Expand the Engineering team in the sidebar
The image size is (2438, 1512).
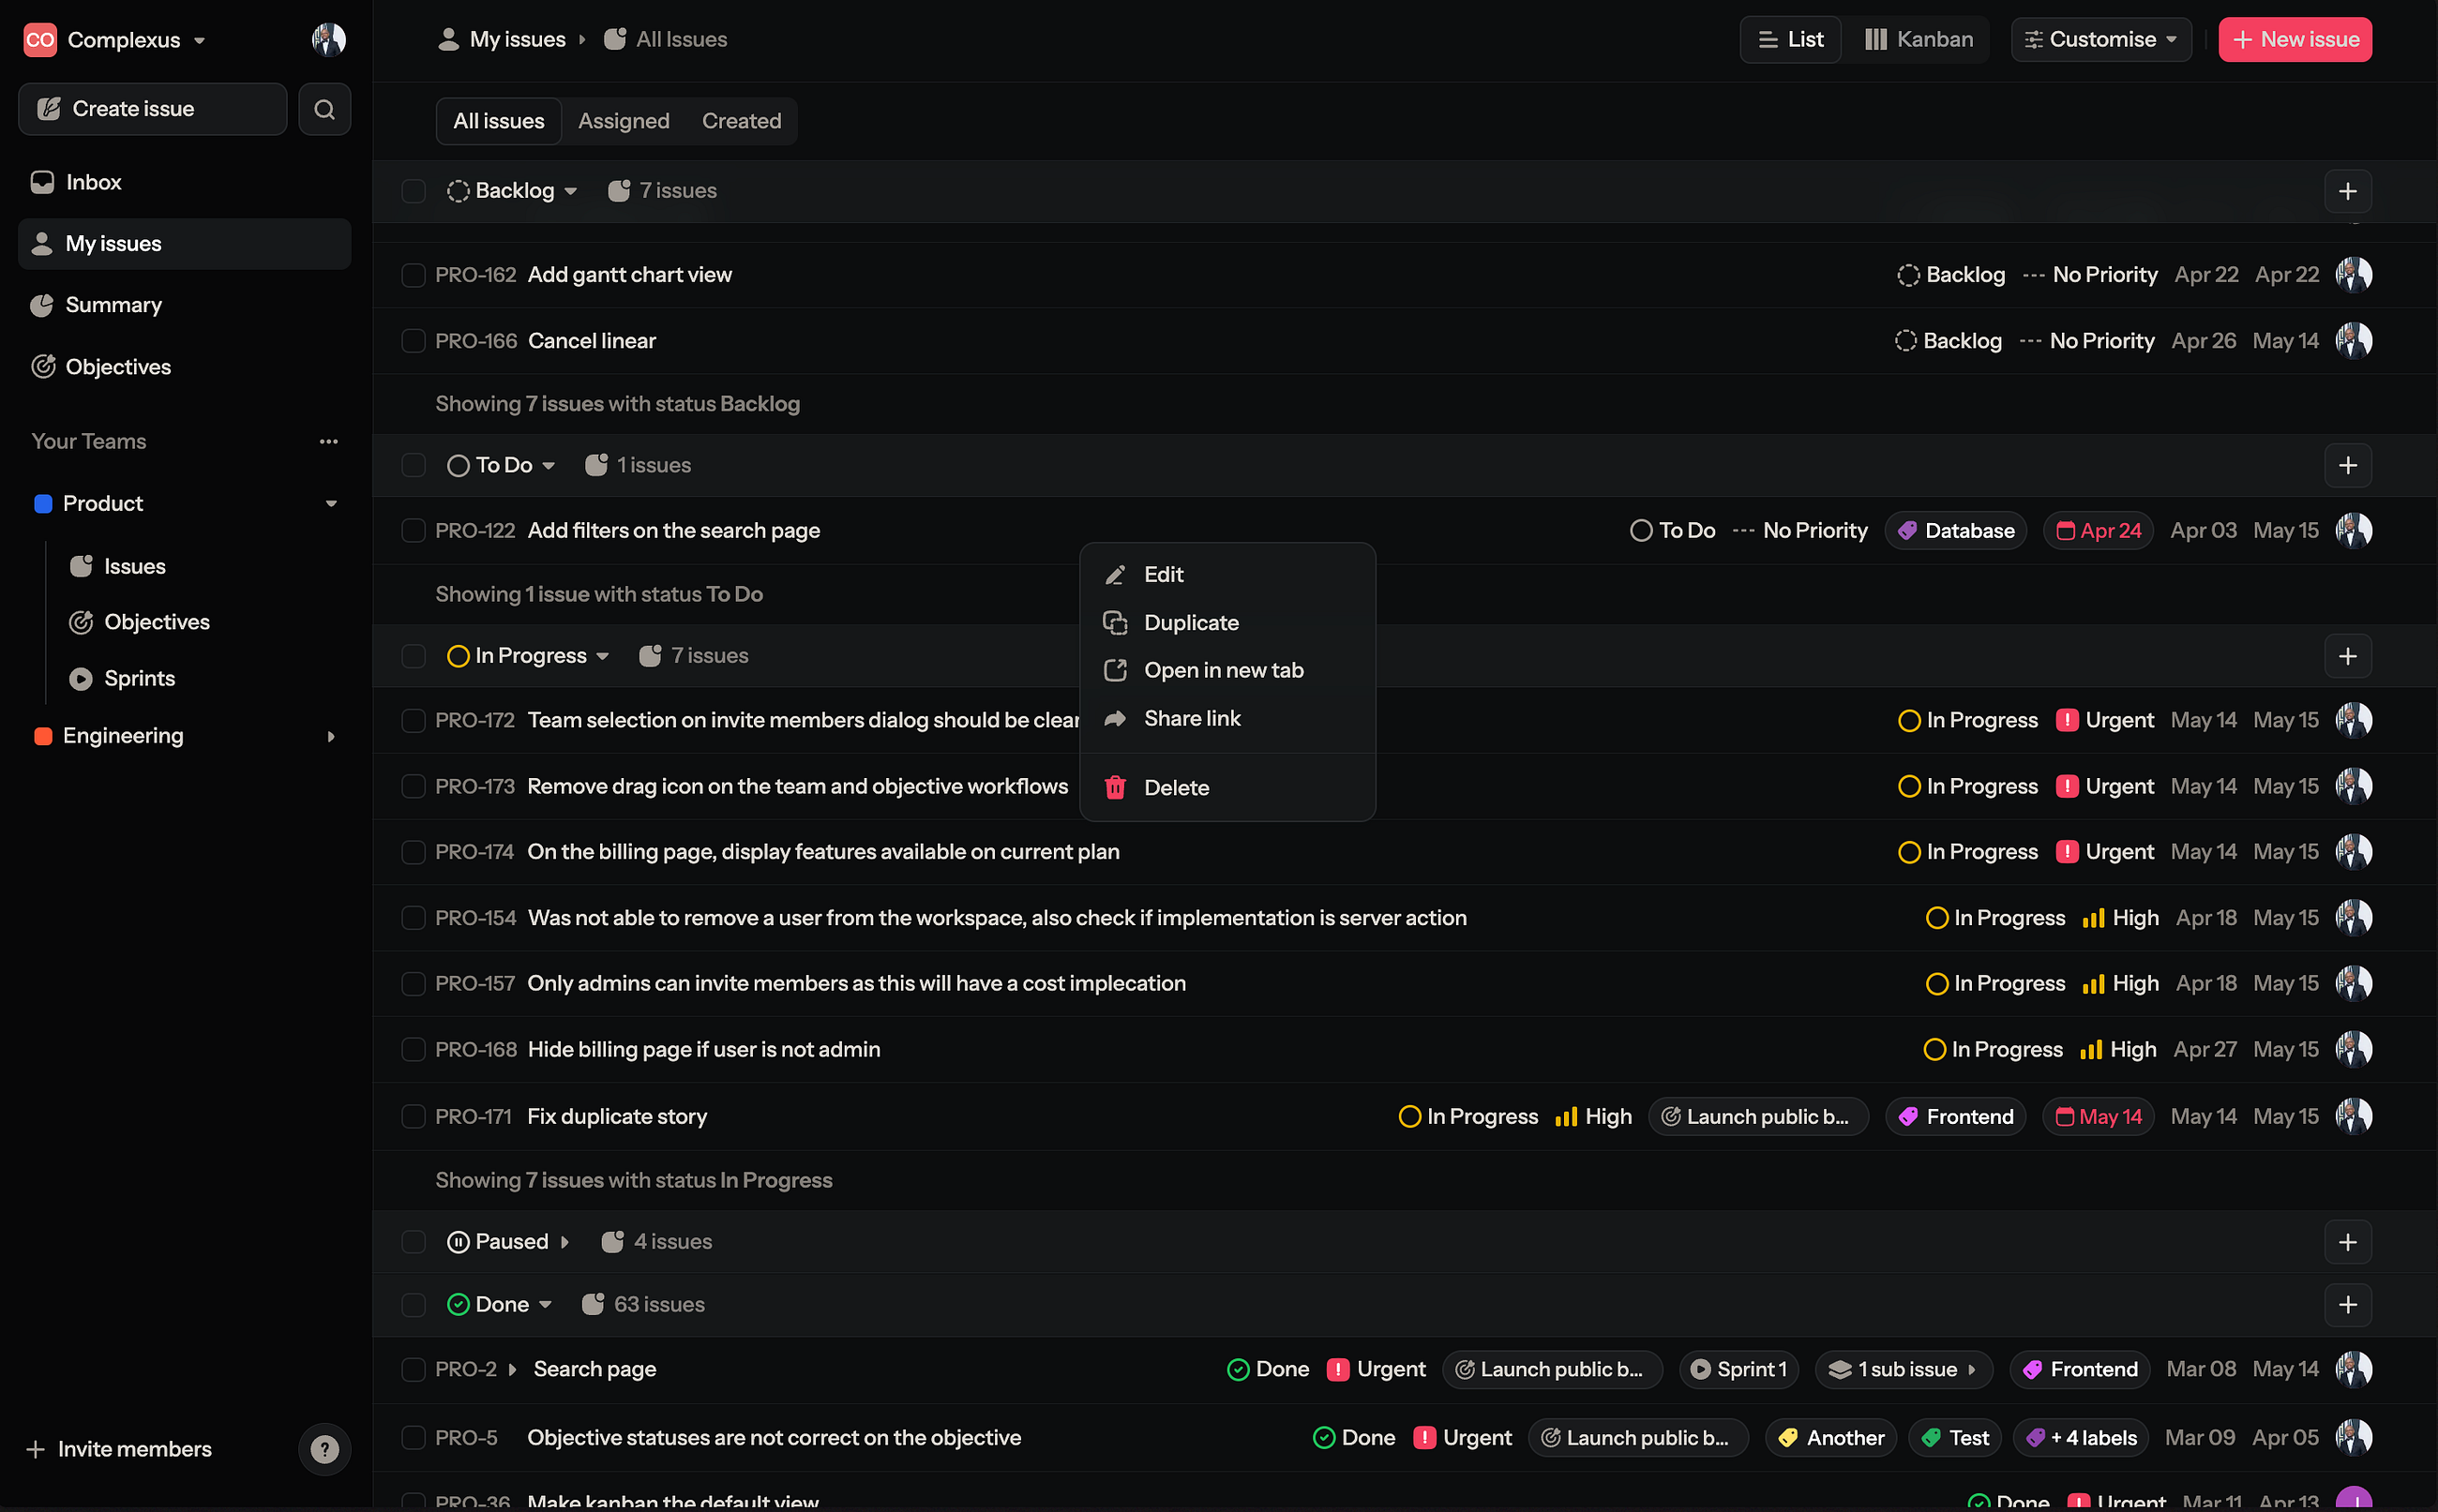(331, 737)
